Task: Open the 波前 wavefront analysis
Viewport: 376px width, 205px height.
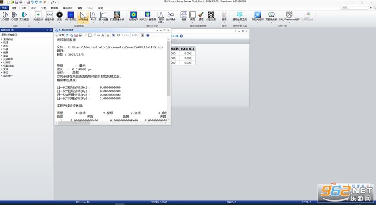Action: [x=59, y=17]
